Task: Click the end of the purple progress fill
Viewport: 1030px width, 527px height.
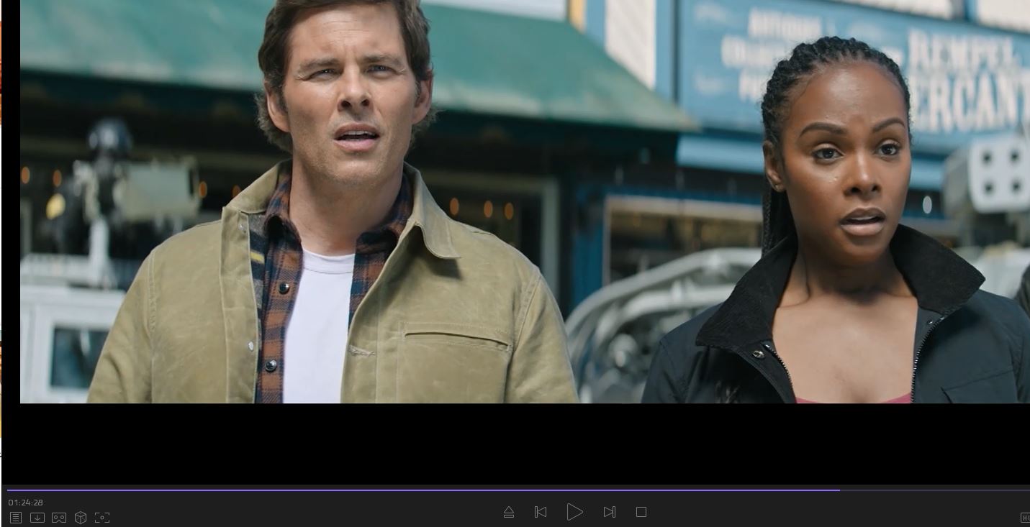Action: (x=839, y=490)
